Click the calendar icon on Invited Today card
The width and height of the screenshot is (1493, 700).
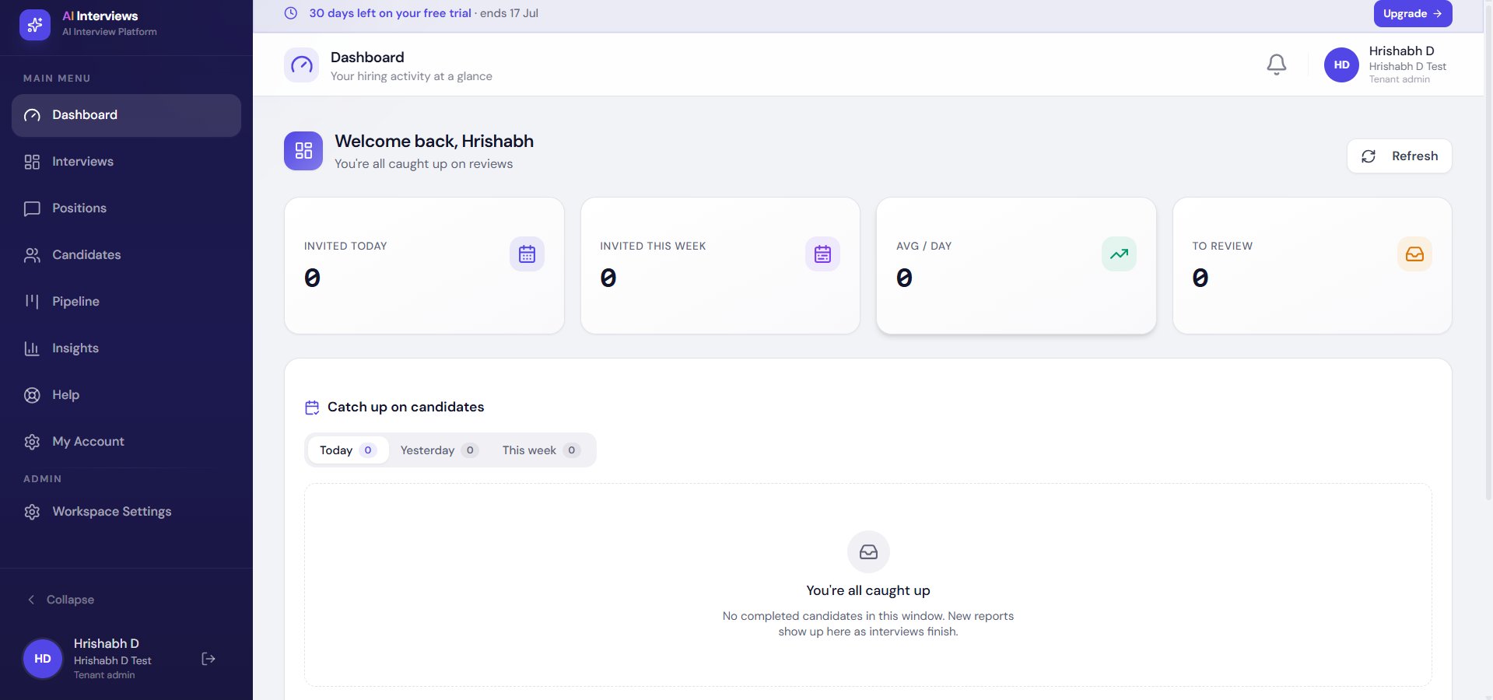[x=527, y=254]
